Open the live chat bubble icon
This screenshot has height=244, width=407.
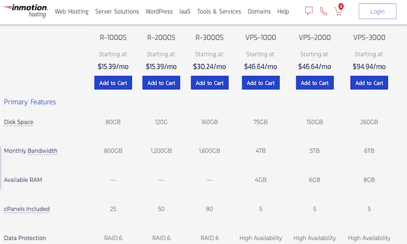(309, 11)
